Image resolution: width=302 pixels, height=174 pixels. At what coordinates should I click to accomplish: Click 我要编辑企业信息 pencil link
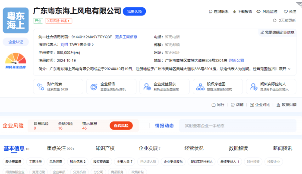click(277, 32)
